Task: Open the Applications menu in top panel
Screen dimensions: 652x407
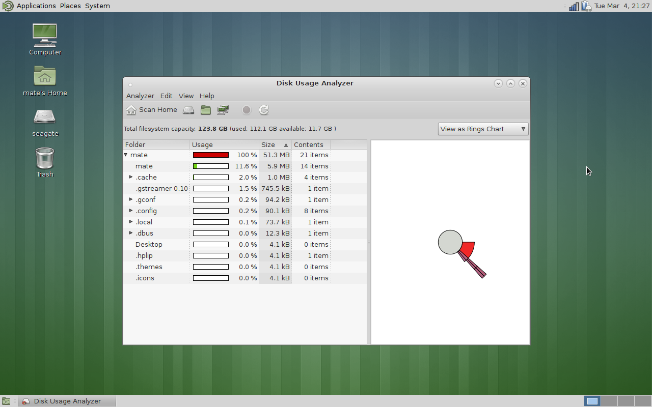Action: (36, 6)
